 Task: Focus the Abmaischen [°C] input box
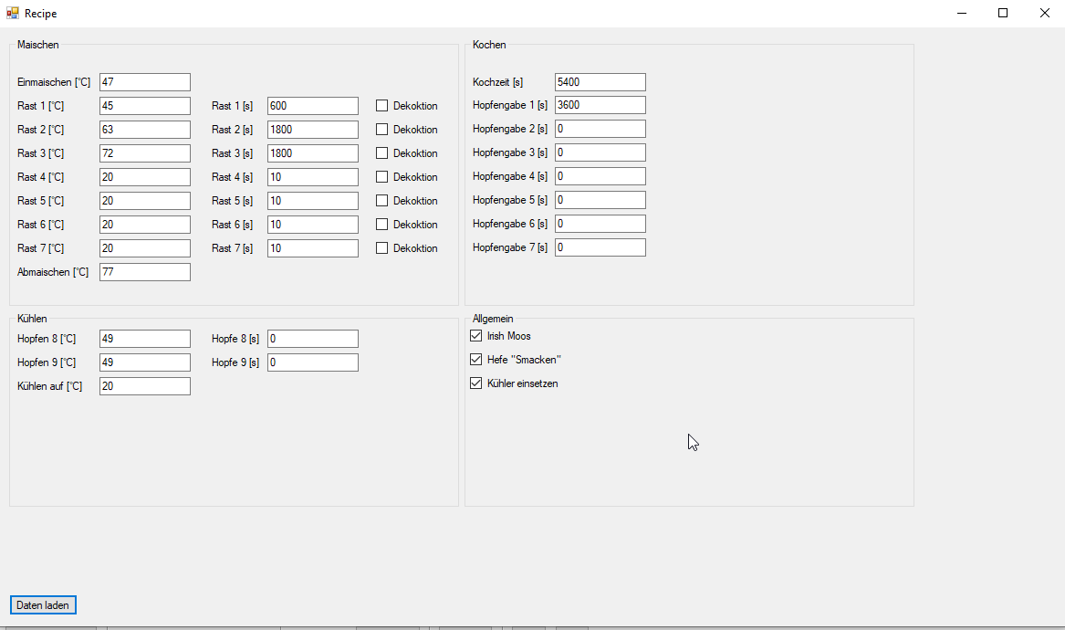[144, 272]
